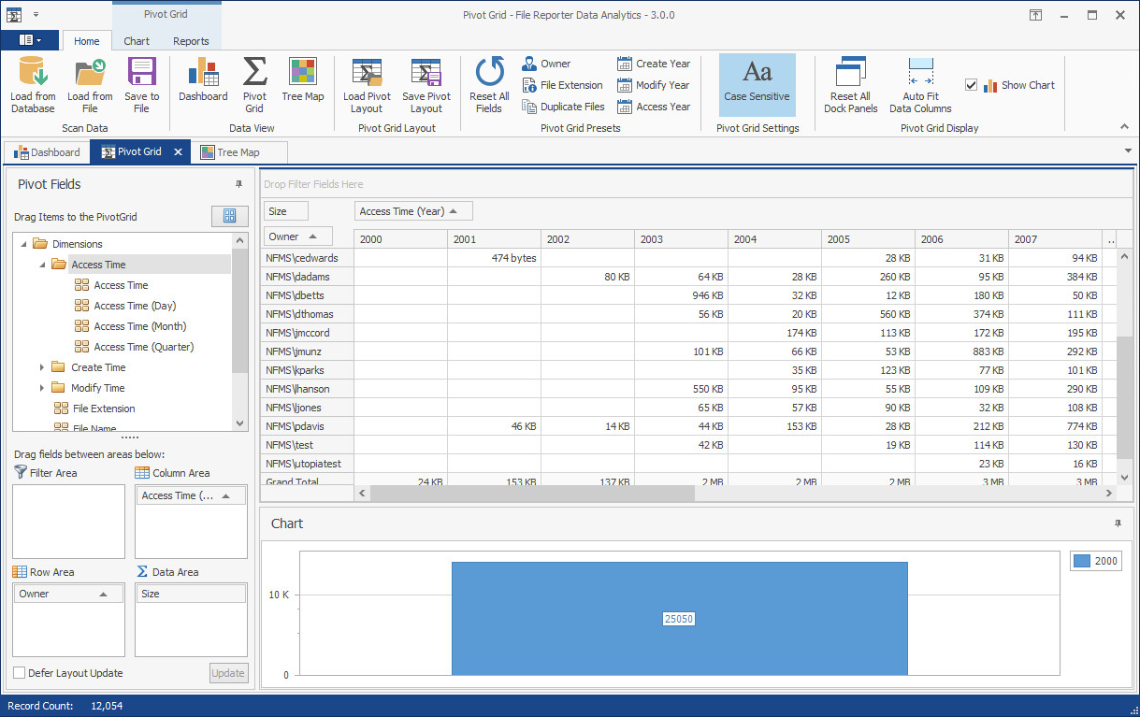Enable the Defer Layout Update checkbox
Screen dimensions: 1140x717
click(x=20, y=673)
